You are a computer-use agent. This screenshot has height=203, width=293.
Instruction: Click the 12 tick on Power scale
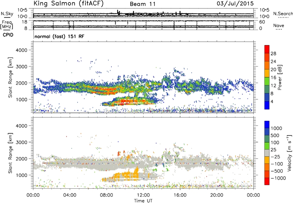pos(273,85)
